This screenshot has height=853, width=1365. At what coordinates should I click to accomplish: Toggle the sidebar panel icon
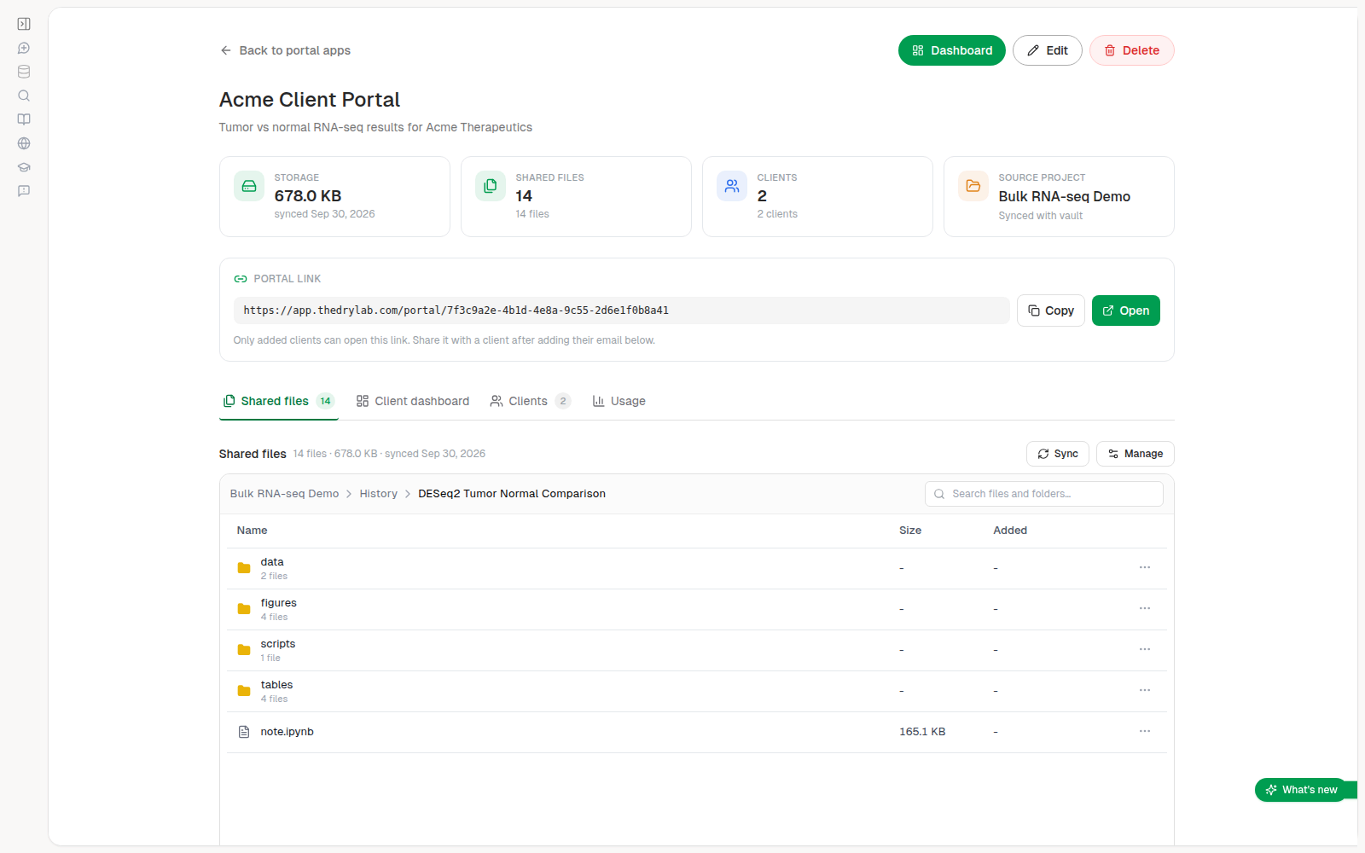click(x=24, y=24)
